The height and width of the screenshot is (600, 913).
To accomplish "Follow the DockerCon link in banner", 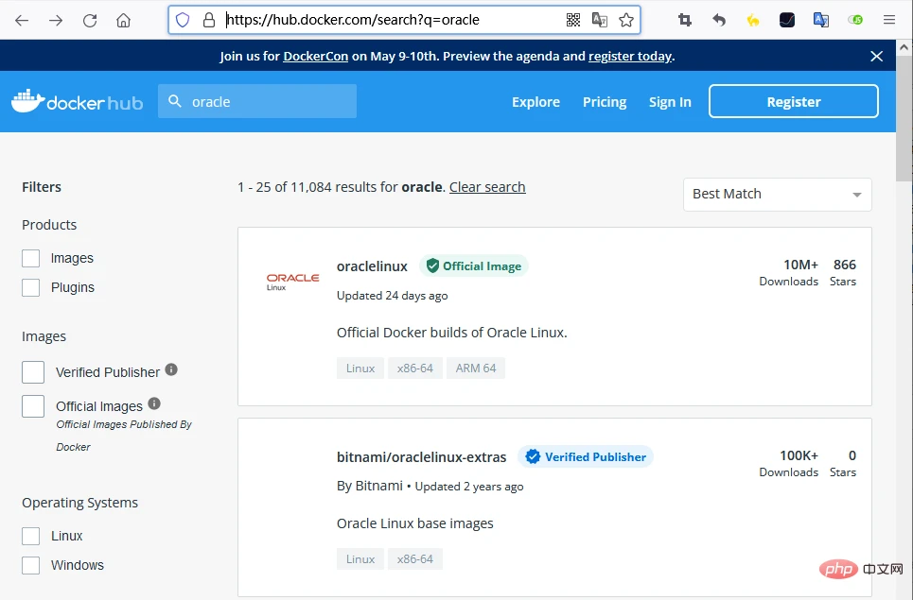I will 316,57.
